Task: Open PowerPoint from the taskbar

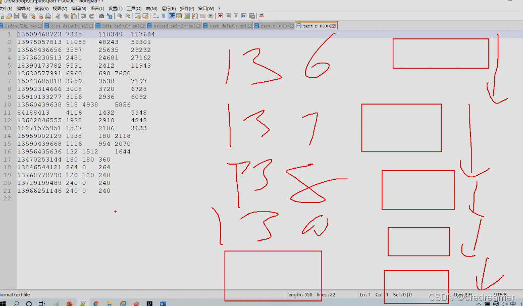Action: (69, 303)
